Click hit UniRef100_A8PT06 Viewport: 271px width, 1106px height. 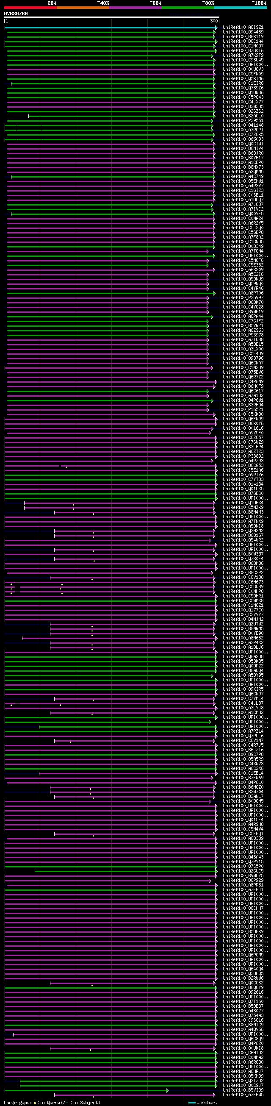pyautogui.click(x=243, y=293)
